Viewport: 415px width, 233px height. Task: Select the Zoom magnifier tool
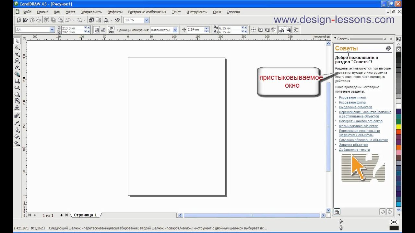[x=17, y=61]
